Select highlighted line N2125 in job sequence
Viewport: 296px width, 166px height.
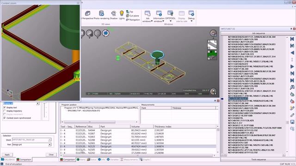click(238, 98)
